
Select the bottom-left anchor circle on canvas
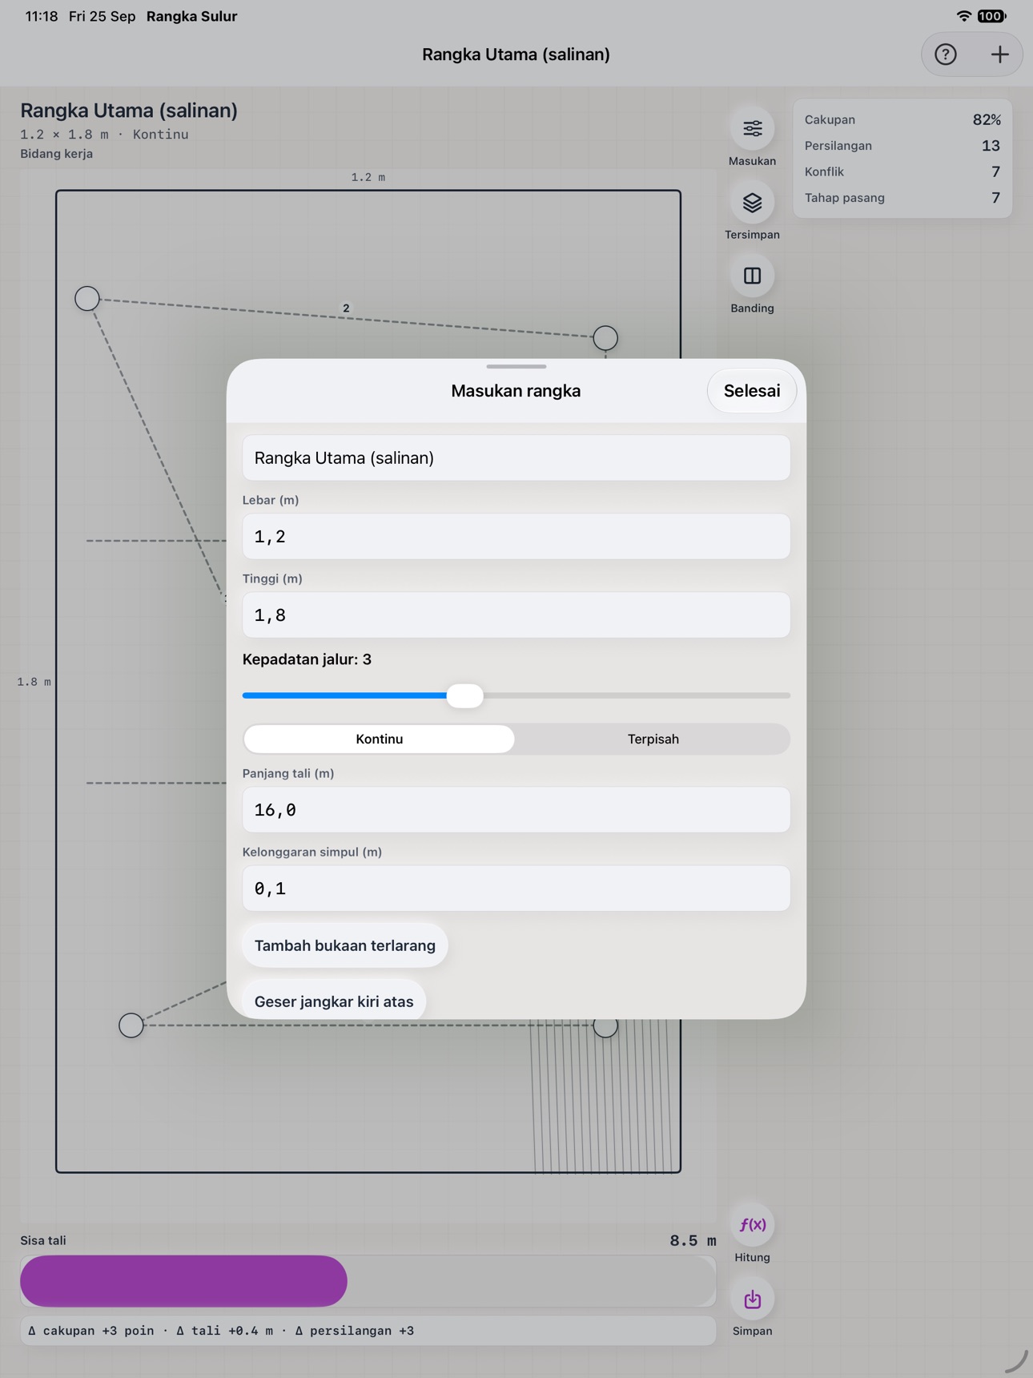click(x=131, y=1025)
